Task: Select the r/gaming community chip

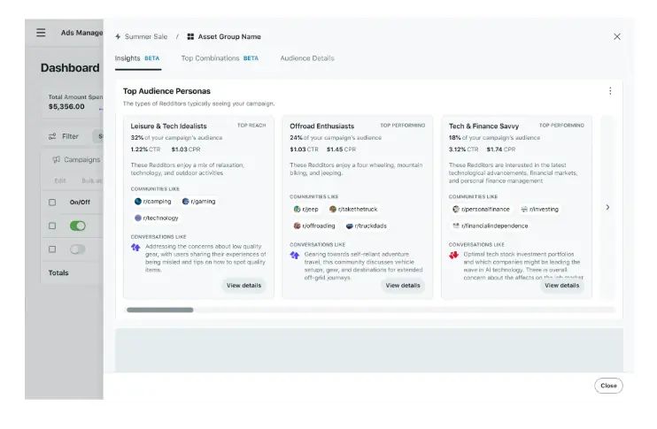Action: click(198, 202)
